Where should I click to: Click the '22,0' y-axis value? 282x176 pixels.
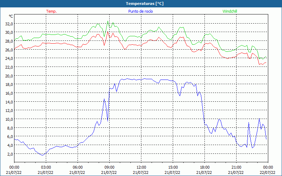(x=9, y=67)
